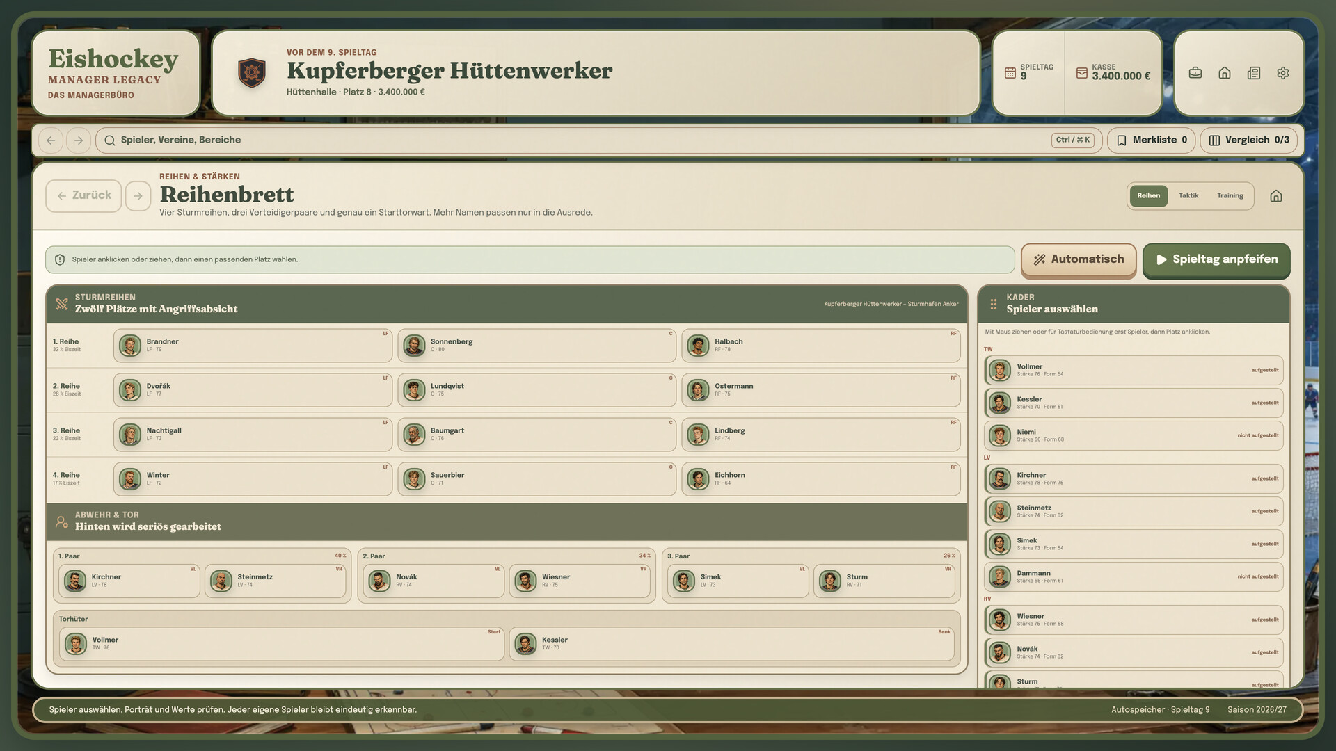Go back with the navigation bar left arrow

[x=51, y=140]
